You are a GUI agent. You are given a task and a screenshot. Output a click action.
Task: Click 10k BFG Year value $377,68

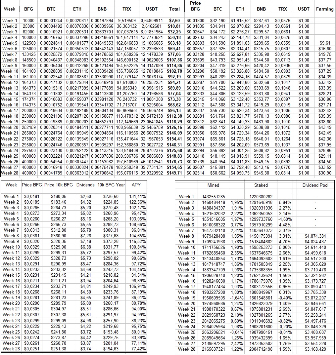pyautogui.click(x=111, y=236)
